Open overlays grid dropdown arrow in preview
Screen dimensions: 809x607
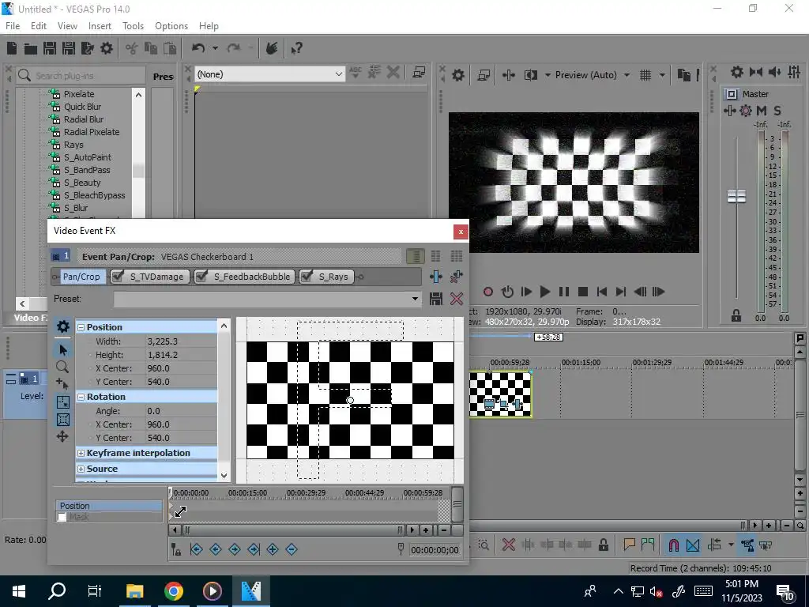tap(662, 75)
